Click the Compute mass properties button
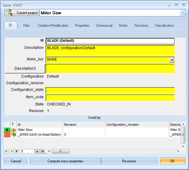The width and height of the screenshot is (189, 170). [65, 161]
